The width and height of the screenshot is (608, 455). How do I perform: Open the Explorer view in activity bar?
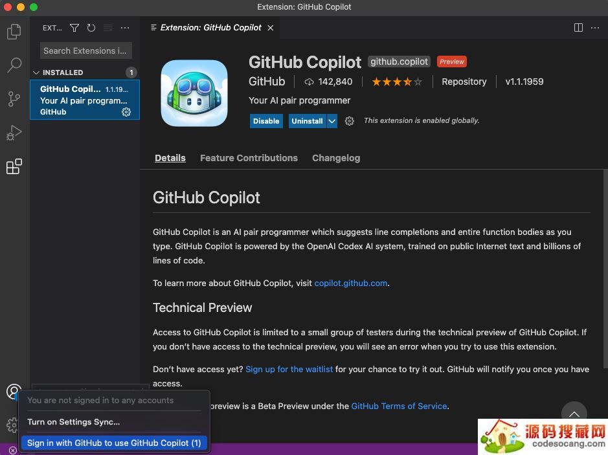point(14,32)
